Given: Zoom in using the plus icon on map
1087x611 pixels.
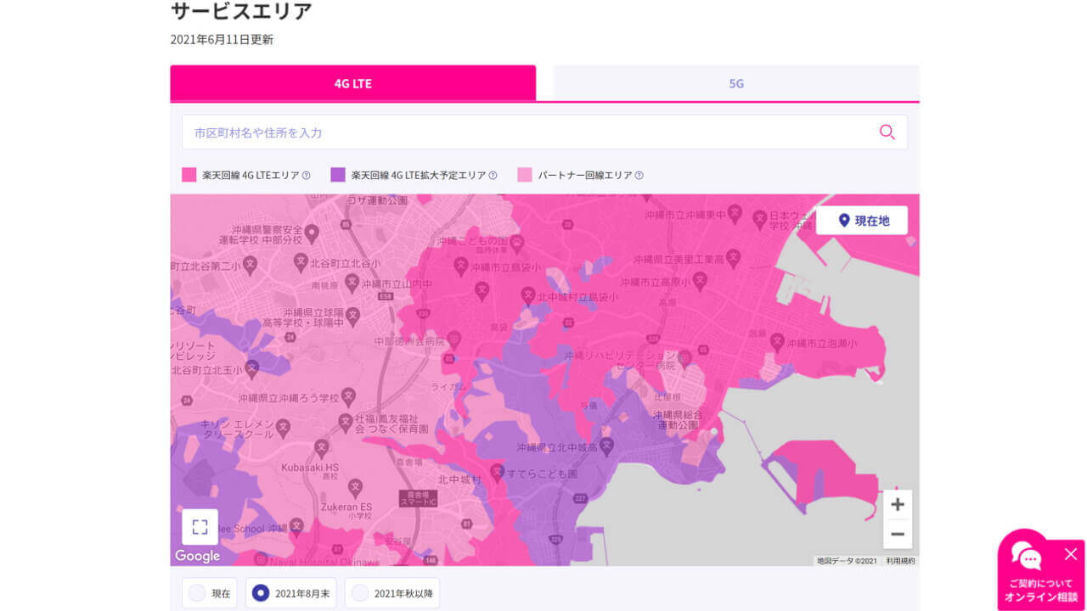Looking at the screenshot, I should click(x=897, y=504).
